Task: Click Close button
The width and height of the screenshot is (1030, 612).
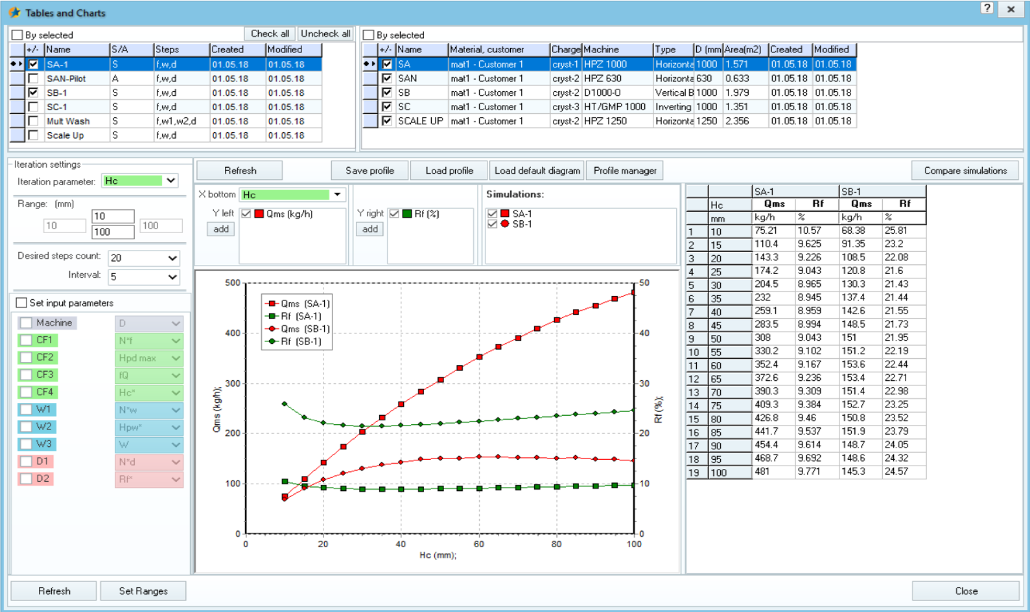Action: [966, 591]
